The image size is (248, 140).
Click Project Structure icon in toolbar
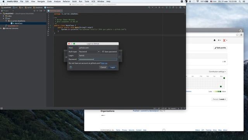(180, 7)
